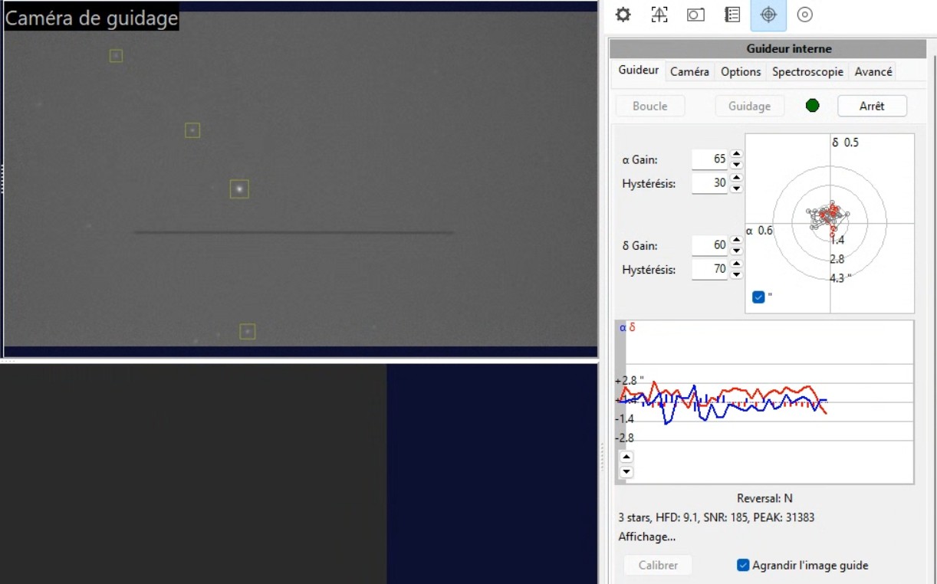Click the green guiding status indicator
The image size is (937, 584).
(813, 106)
